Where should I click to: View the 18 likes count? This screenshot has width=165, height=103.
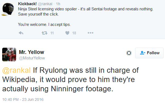pos(74,33)
